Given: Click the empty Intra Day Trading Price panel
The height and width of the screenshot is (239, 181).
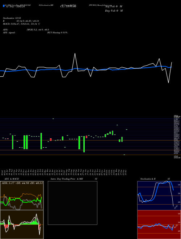Looking at the screenshot, I should pos(72,203).
